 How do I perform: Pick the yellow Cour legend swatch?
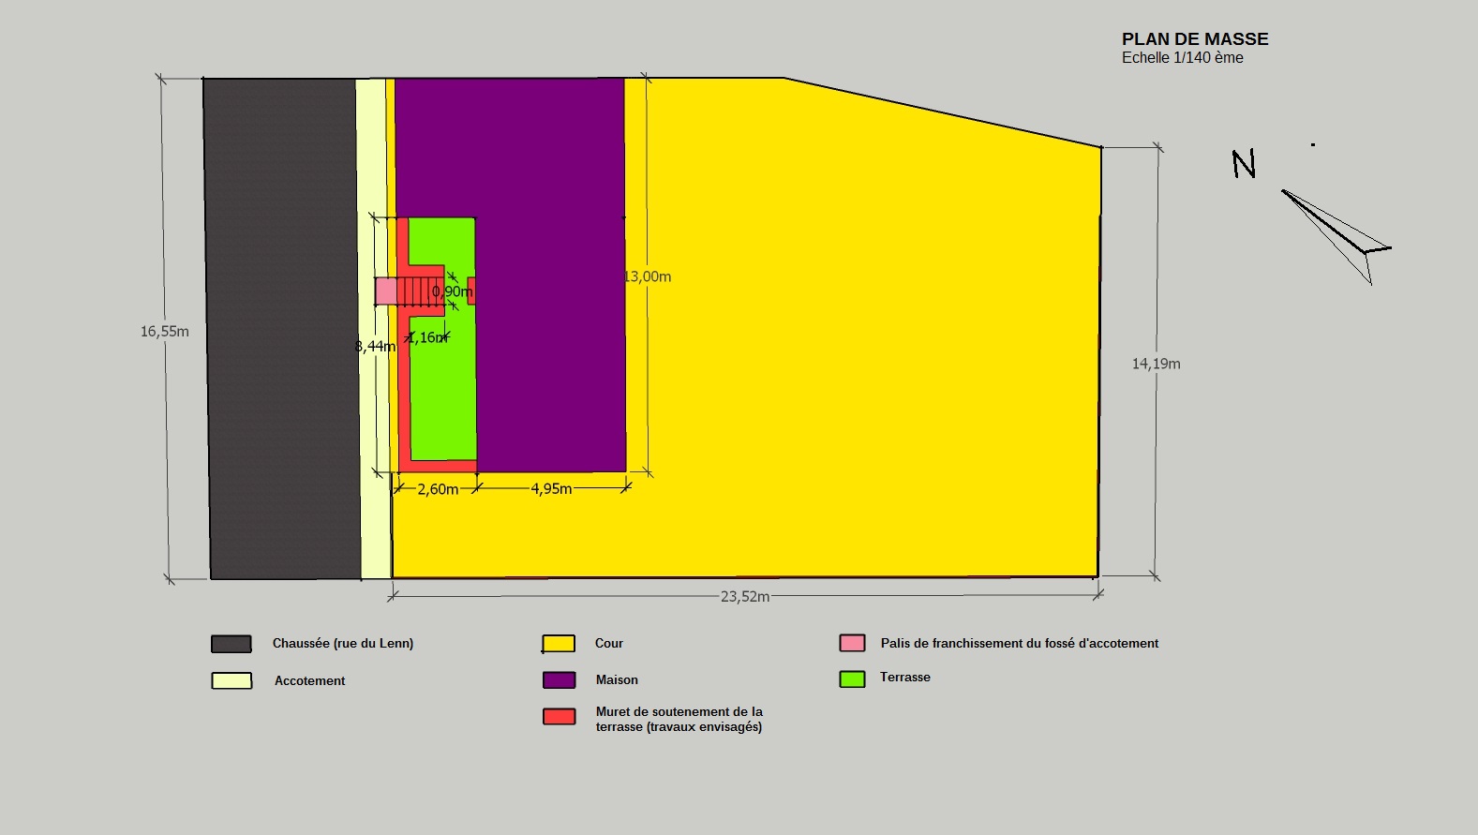point(559,644)
